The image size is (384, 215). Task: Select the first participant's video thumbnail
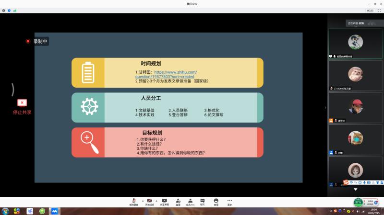tap(355, 42)
